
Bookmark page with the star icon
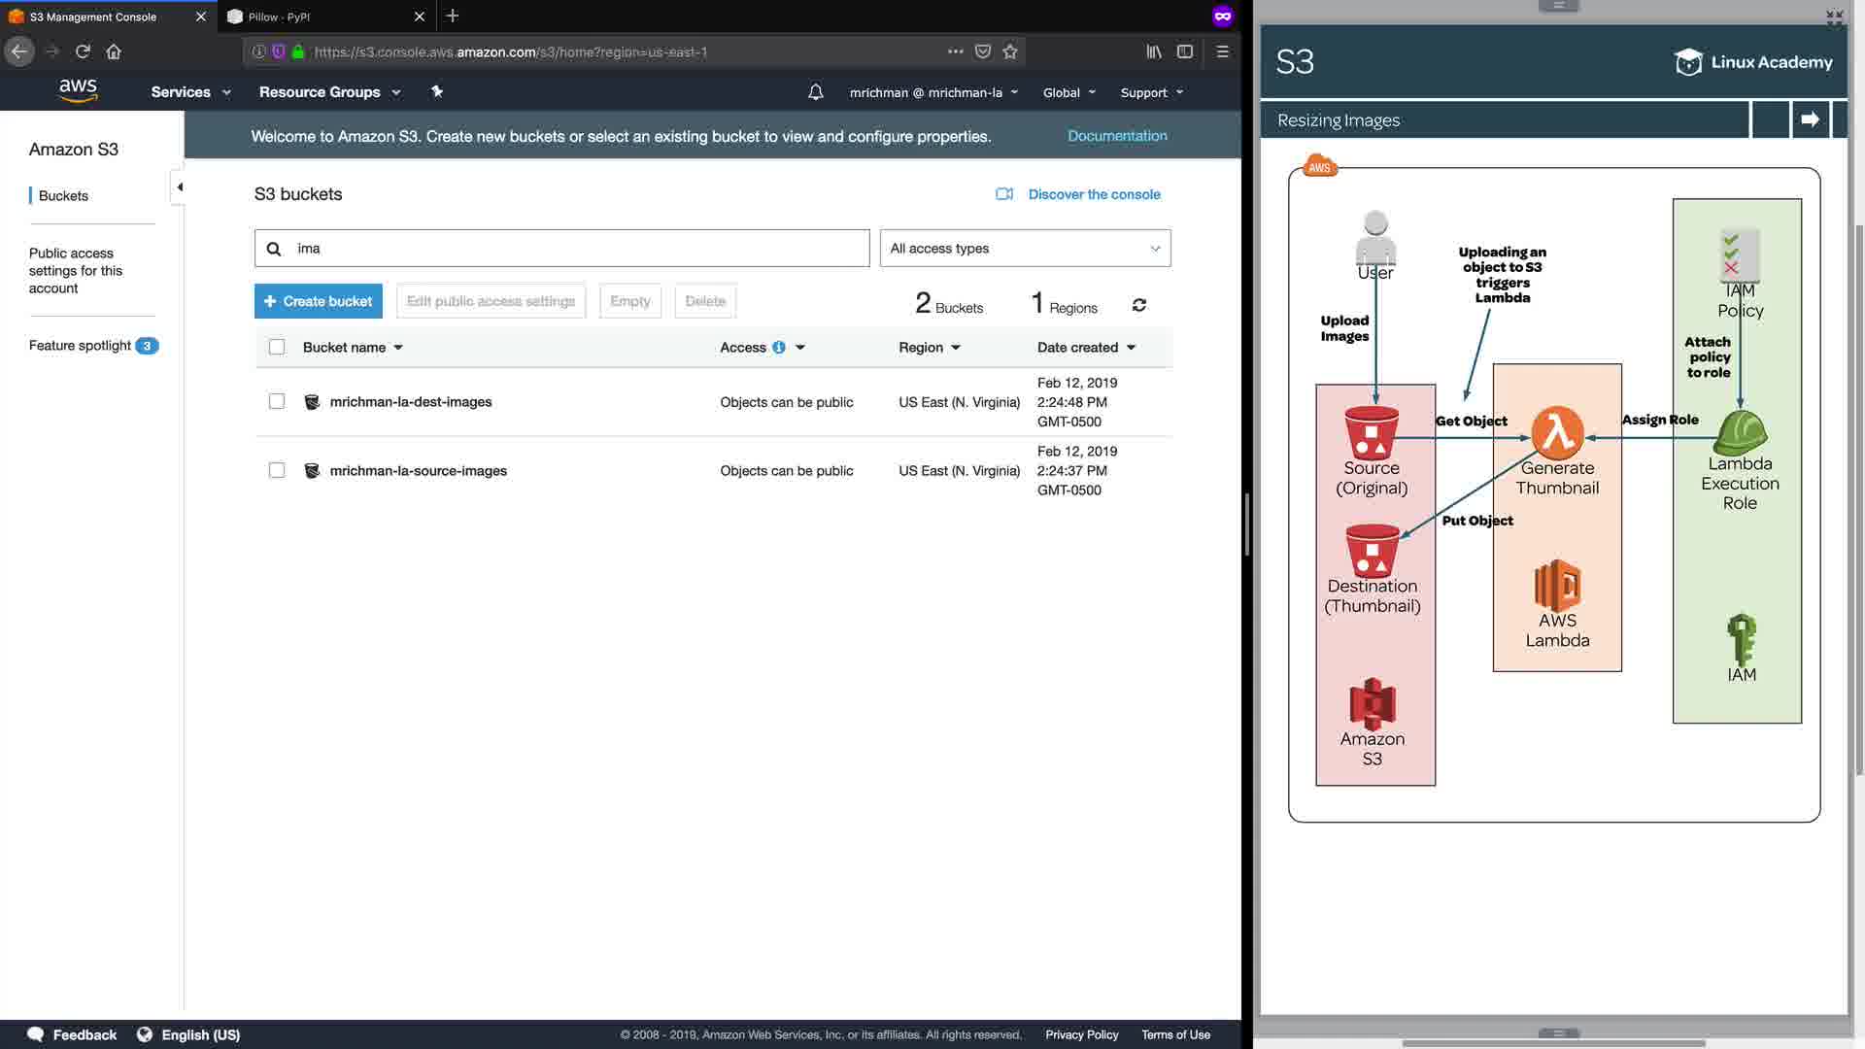pyautogui.click(x=1010, y=51)
